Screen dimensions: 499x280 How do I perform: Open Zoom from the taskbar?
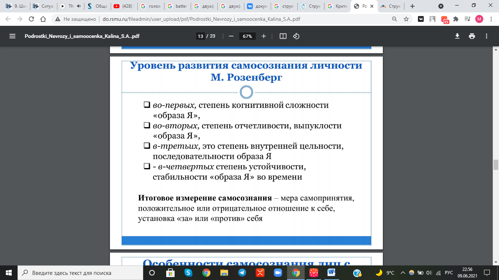click(x=278, y=273)
